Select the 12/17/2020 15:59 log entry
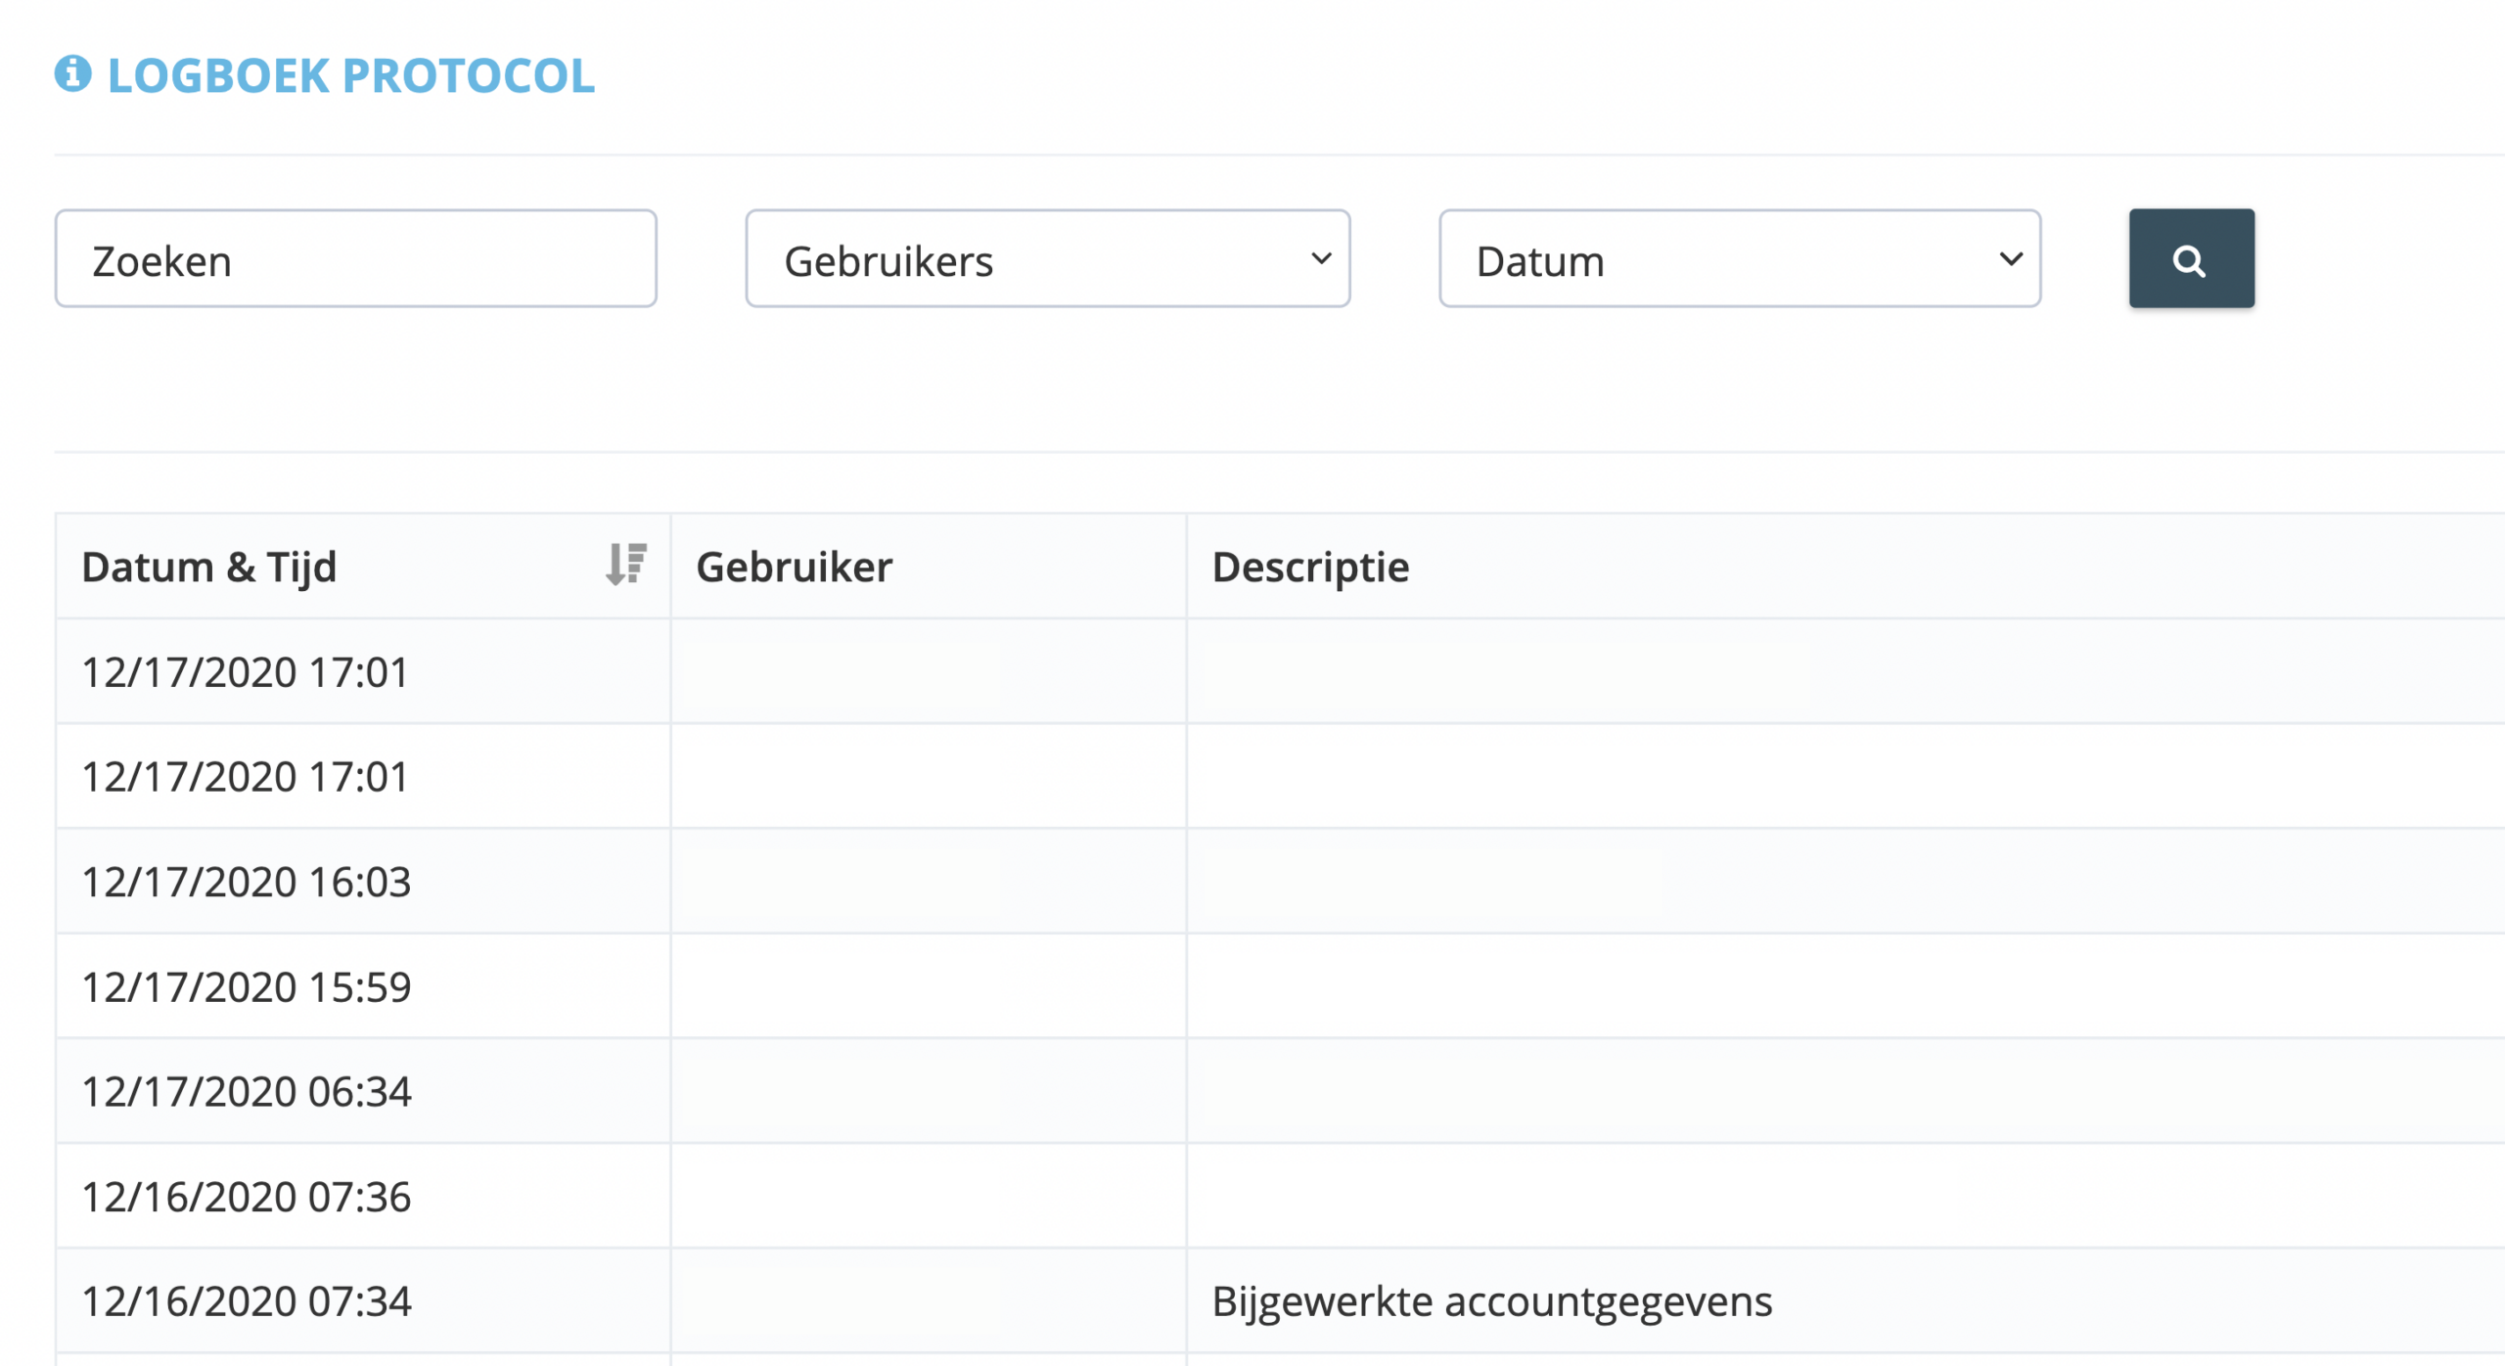 point(1280,986)
